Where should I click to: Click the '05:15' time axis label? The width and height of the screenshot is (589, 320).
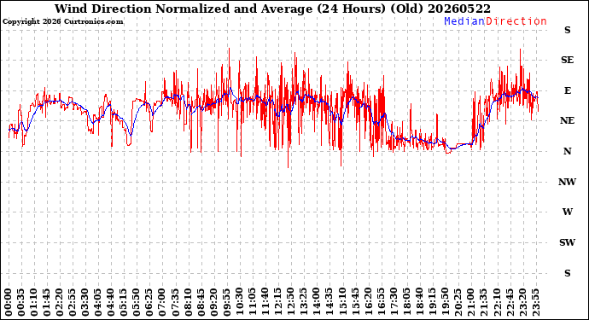124,302
